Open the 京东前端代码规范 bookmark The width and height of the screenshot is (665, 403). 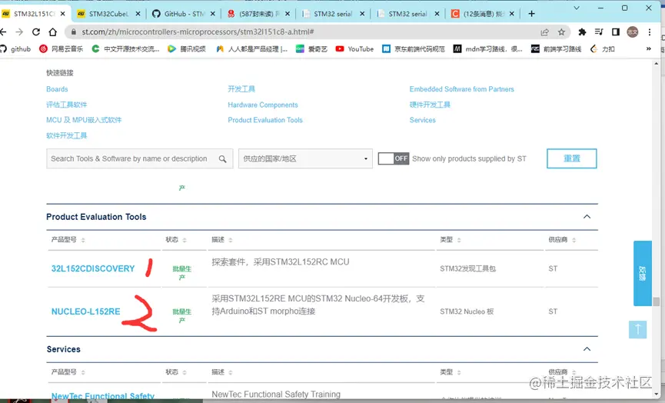[414, 49]
